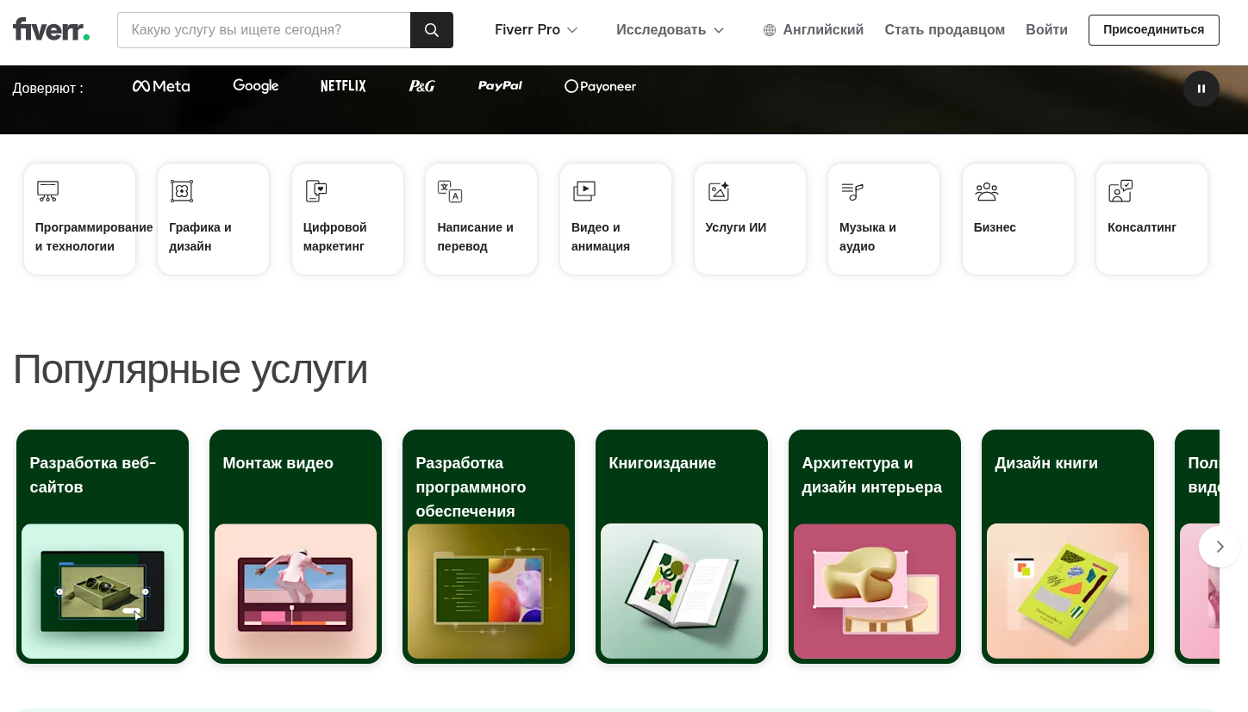Select the Войти menu option
The image size is (1248, 712).
1046,29
